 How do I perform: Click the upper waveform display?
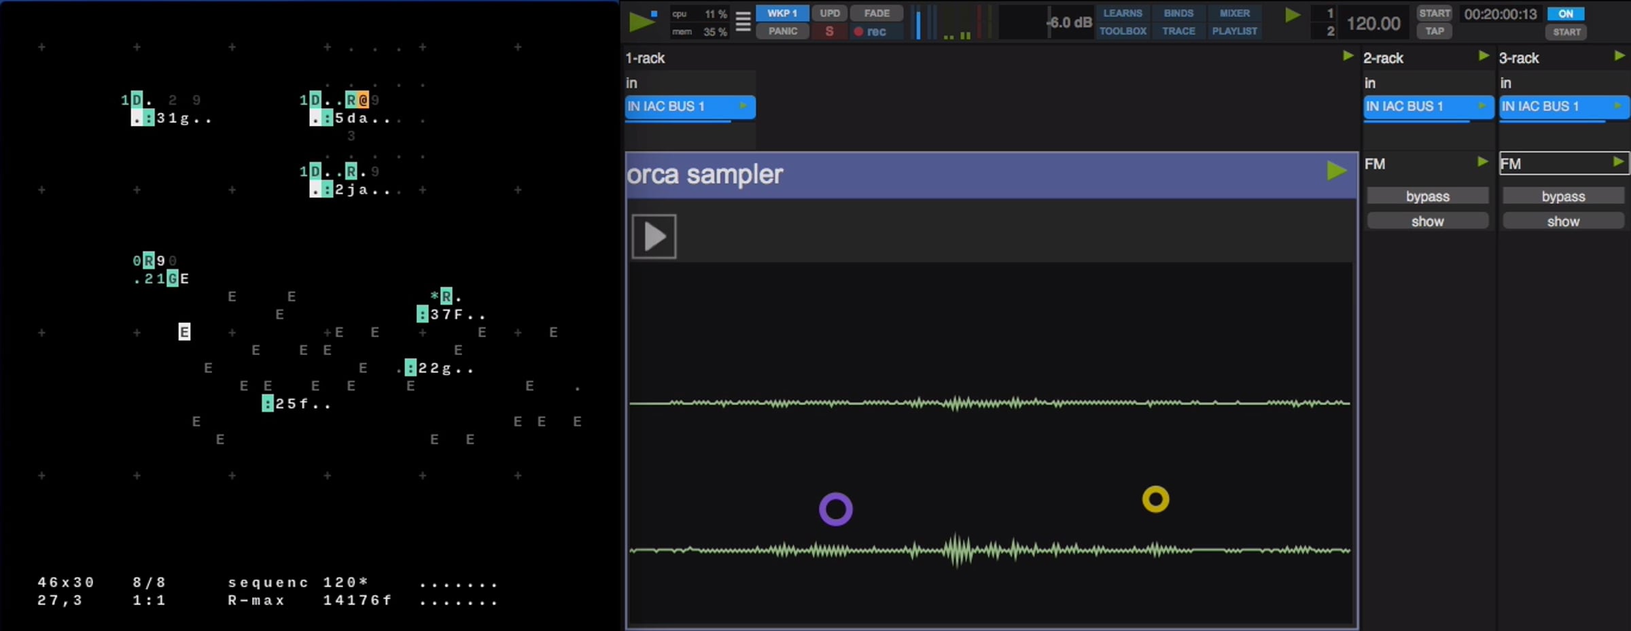[x=989, y=403]
